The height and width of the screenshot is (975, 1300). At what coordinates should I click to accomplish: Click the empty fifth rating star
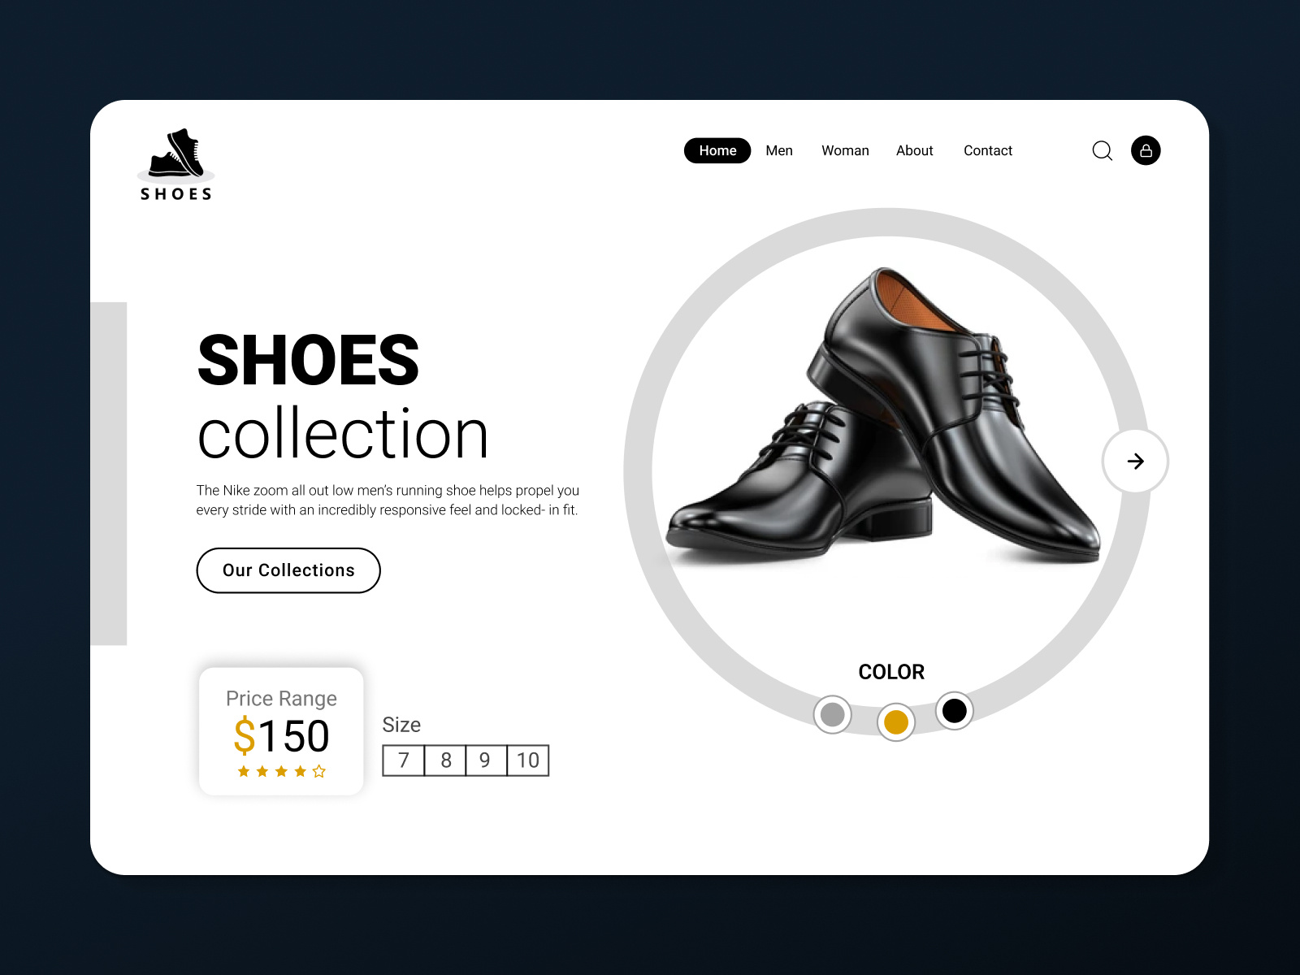[319, 771]
